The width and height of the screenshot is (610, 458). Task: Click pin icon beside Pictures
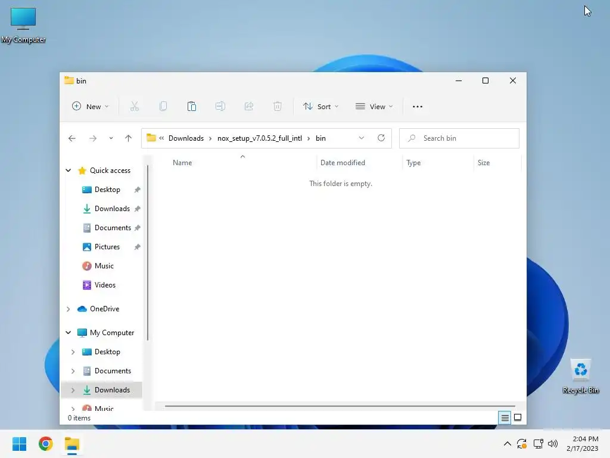click(x=138, y=247)
